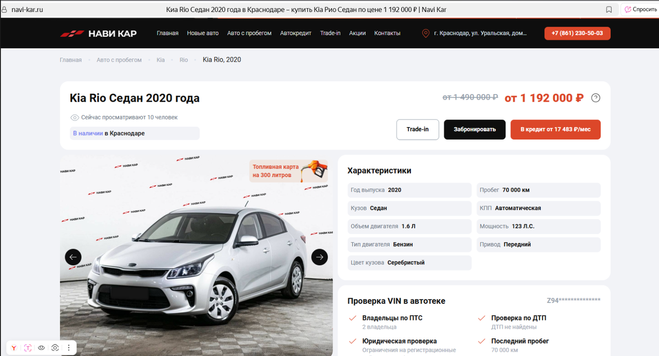Click the location pin icon in header
This screenshot has width=659, height=356.
pos(426,33)
